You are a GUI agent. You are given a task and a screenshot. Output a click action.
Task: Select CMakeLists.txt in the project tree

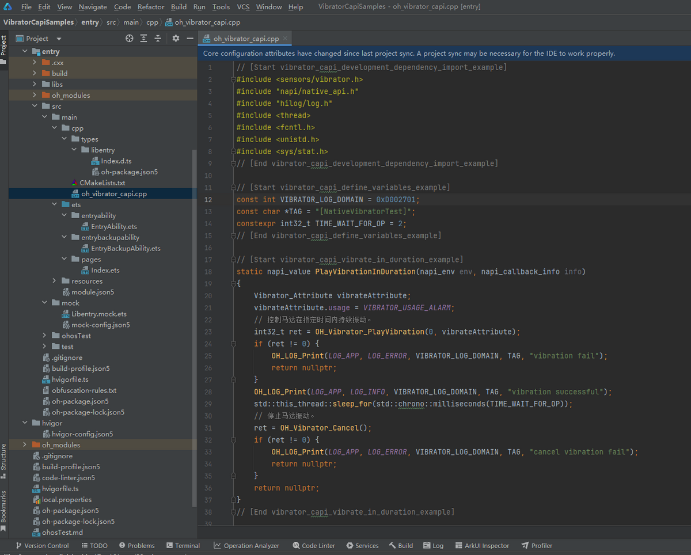click(102, 183)
